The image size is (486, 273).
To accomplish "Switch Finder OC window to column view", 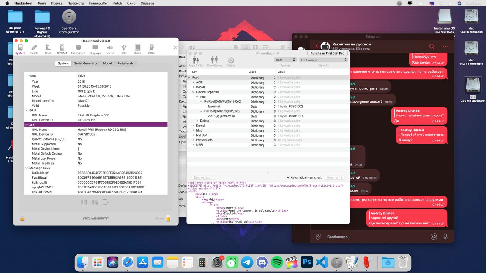I will [x=256, y=47].
